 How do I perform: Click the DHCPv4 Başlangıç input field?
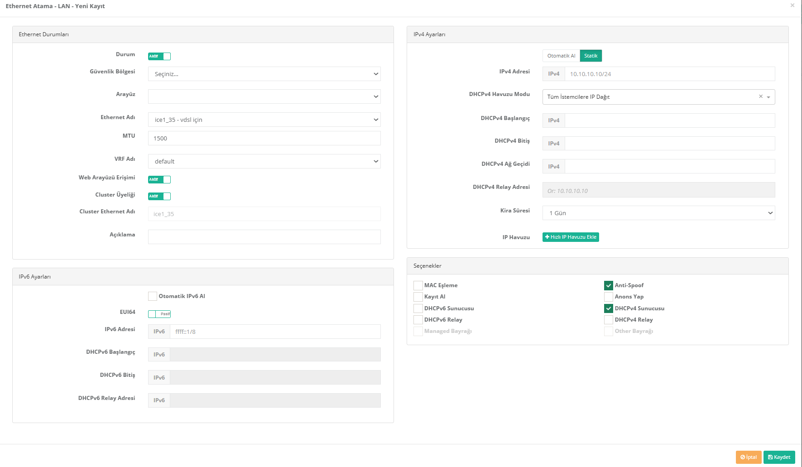click(669, 120)
